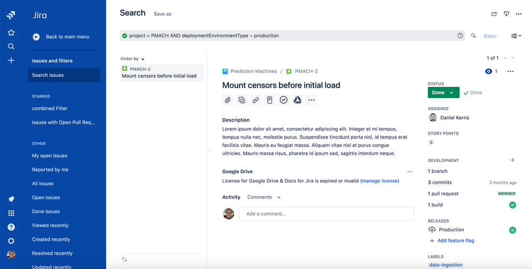
Task: Toggle the watch eye icon on the issue
Action: 488,71
